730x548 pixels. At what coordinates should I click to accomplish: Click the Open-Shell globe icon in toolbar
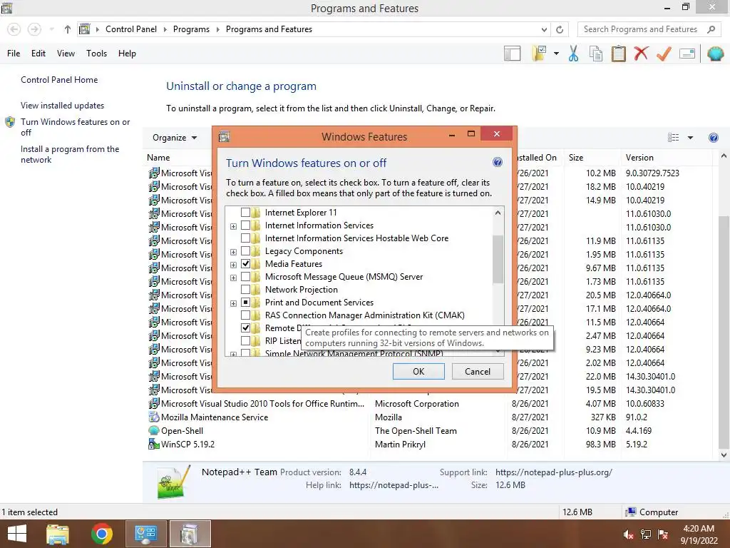(x=715, y=54)
